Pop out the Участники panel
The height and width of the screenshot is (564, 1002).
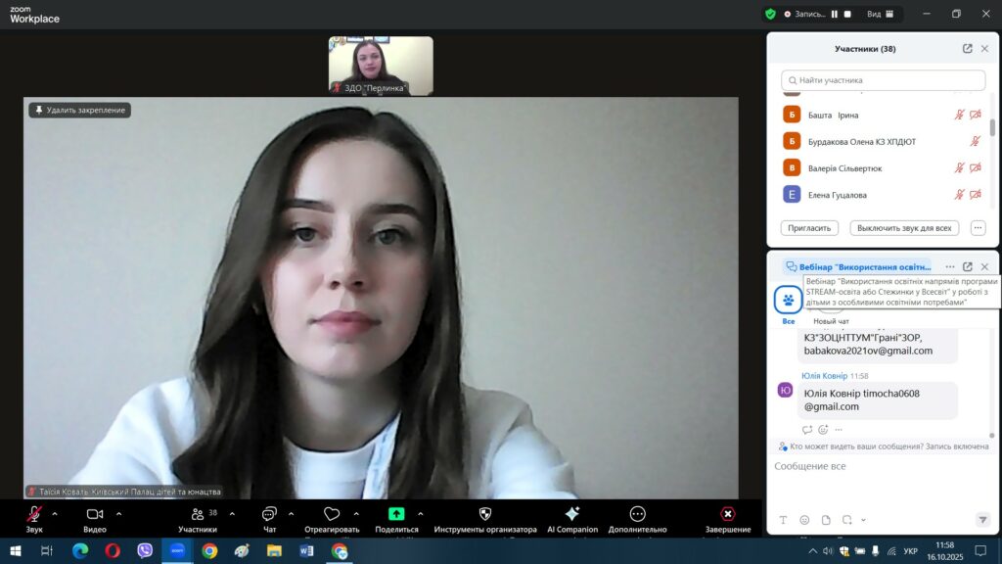pyautogui.click(x=967, y=49)
